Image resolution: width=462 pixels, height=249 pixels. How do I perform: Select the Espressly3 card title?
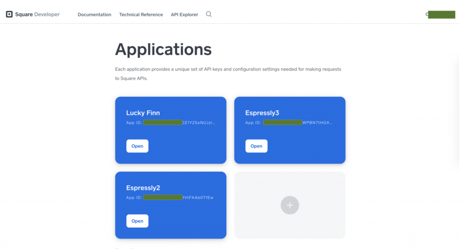point(262,113)
